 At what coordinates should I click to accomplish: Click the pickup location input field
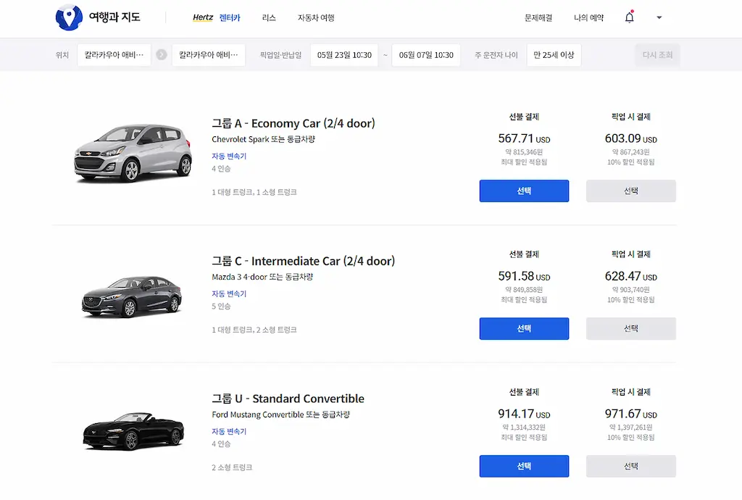point(114,54)
